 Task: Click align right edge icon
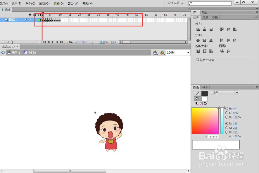pyautogui.click(x=211, y=29)
